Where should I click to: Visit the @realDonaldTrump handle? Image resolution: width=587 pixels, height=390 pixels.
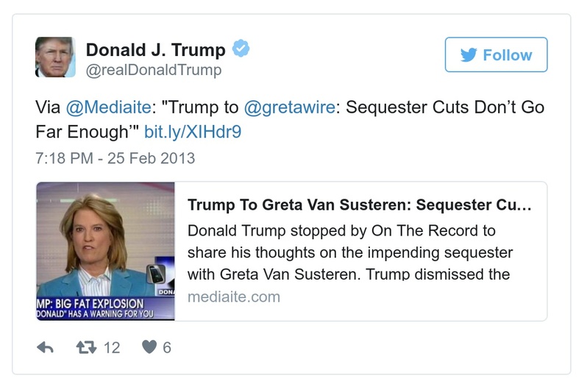pos(154,71)
